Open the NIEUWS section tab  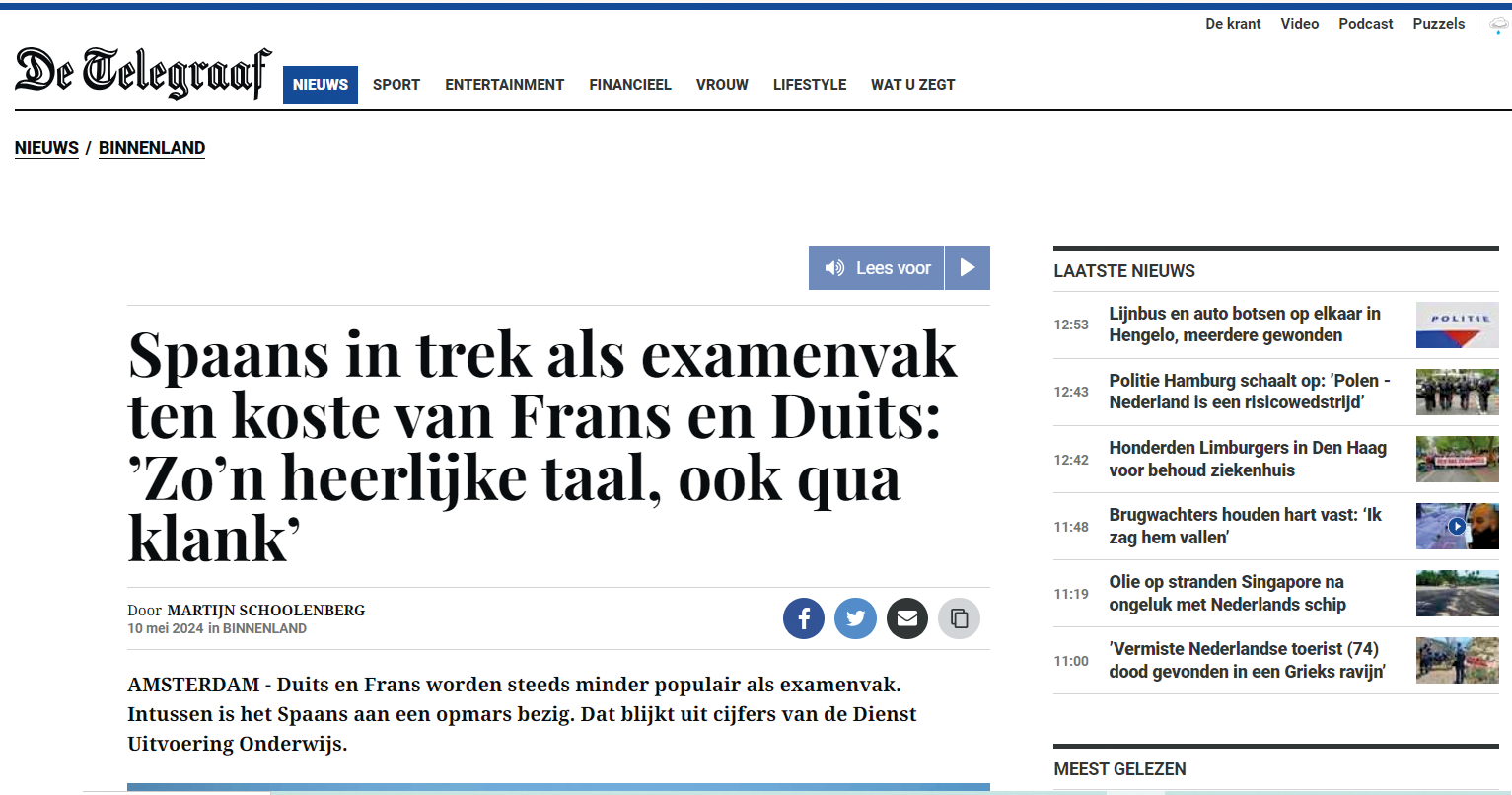pyautogui.click(x=321, y=85)
